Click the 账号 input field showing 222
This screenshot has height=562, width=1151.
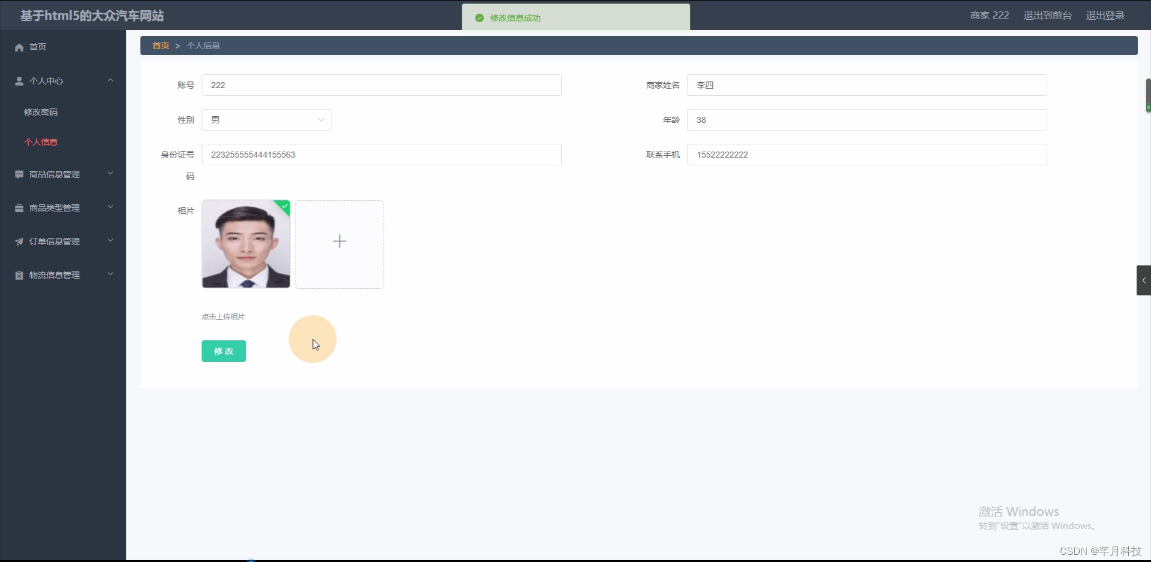pos(381,85)
